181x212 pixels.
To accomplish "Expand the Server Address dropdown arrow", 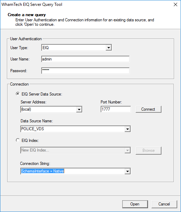I will [x=79, y=109].
